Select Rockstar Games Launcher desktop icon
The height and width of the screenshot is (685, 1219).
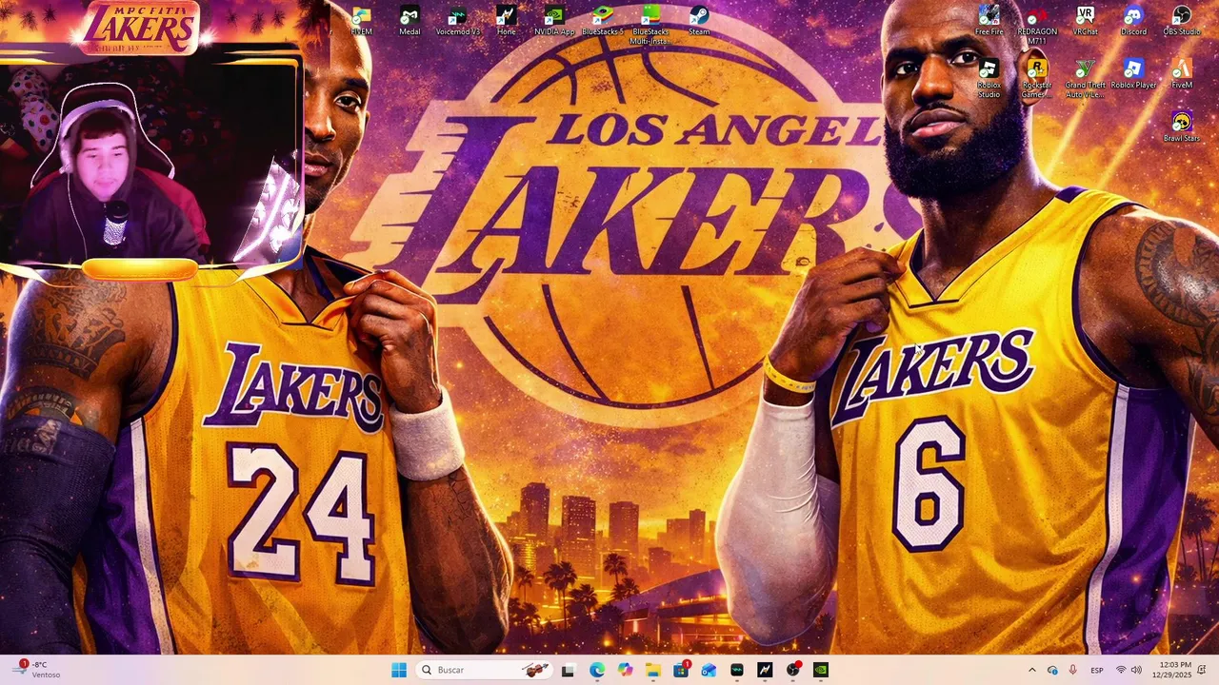coord(1037,78)
